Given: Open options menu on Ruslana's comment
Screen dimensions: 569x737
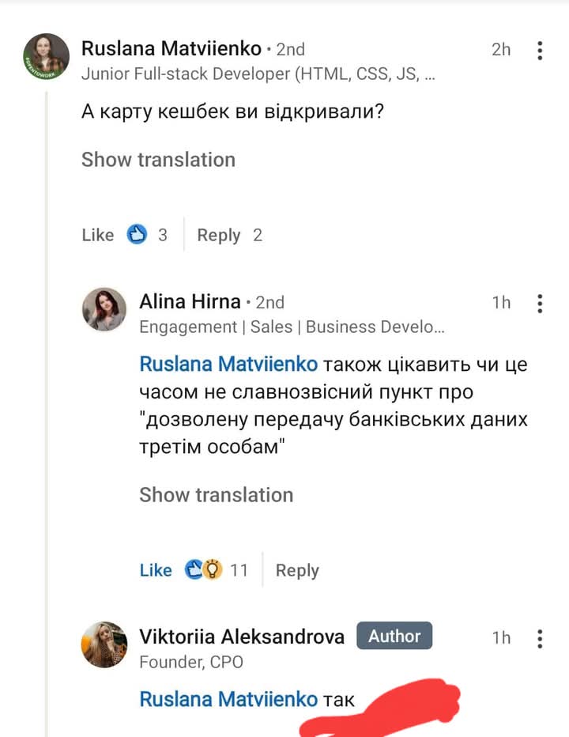Looking at the screenshot, I should click(540, 51).
